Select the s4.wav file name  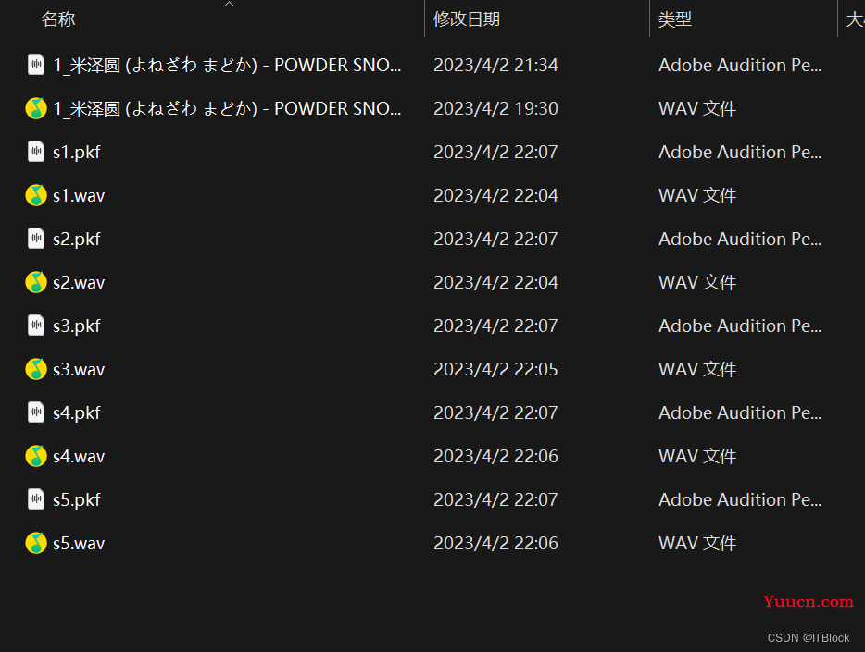click(79, 456)
